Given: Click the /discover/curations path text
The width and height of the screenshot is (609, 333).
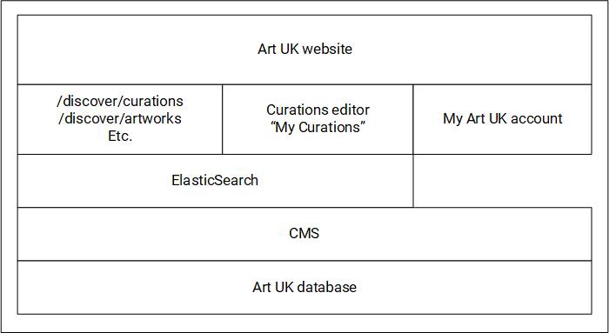Looking at the screenshot, I should [x=120, y=101].
